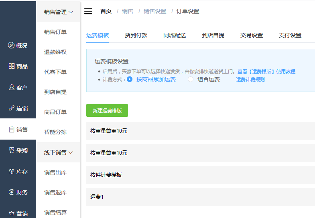Viewport: 315px width, 218px height.
Task: Switch to 运费模板 tab
Action: pos(98,35)
